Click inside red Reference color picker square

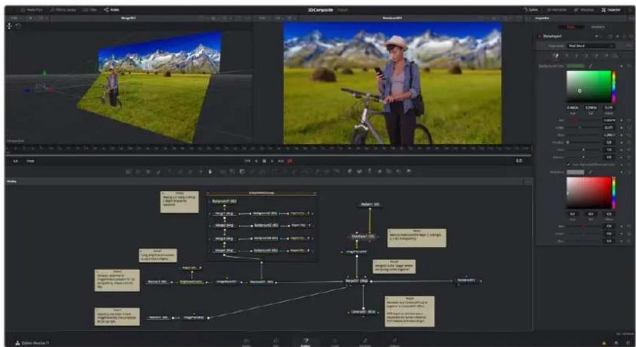[588, 193]
